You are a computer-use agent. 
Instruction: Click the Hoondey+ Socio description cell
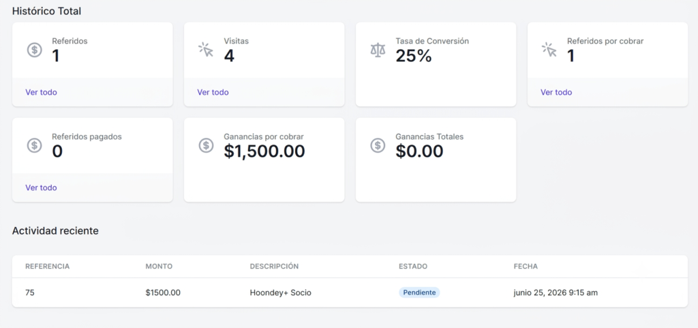[x=280, y=293]
